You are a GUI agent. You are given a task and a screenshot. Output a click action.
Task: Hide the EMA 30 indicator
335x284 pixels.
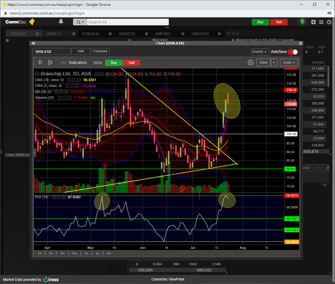coord(69,80)
